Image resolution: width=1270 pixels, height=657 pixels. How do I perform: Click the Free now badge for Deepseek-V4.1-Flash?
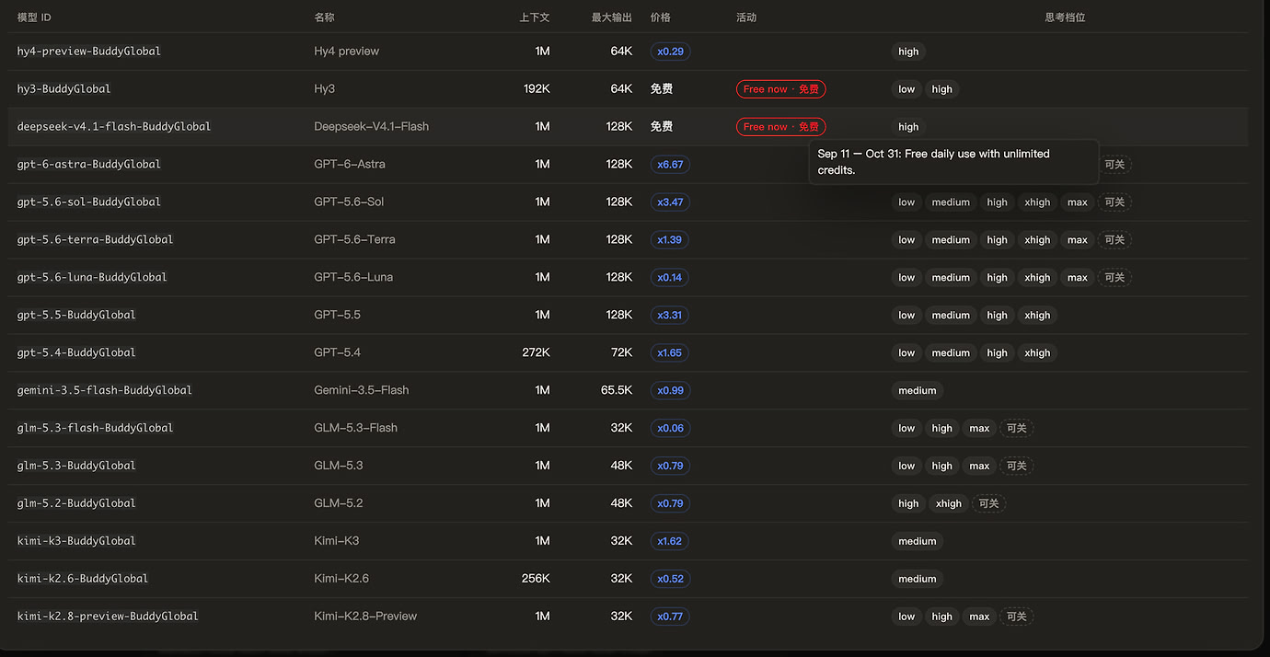point(780,127)
